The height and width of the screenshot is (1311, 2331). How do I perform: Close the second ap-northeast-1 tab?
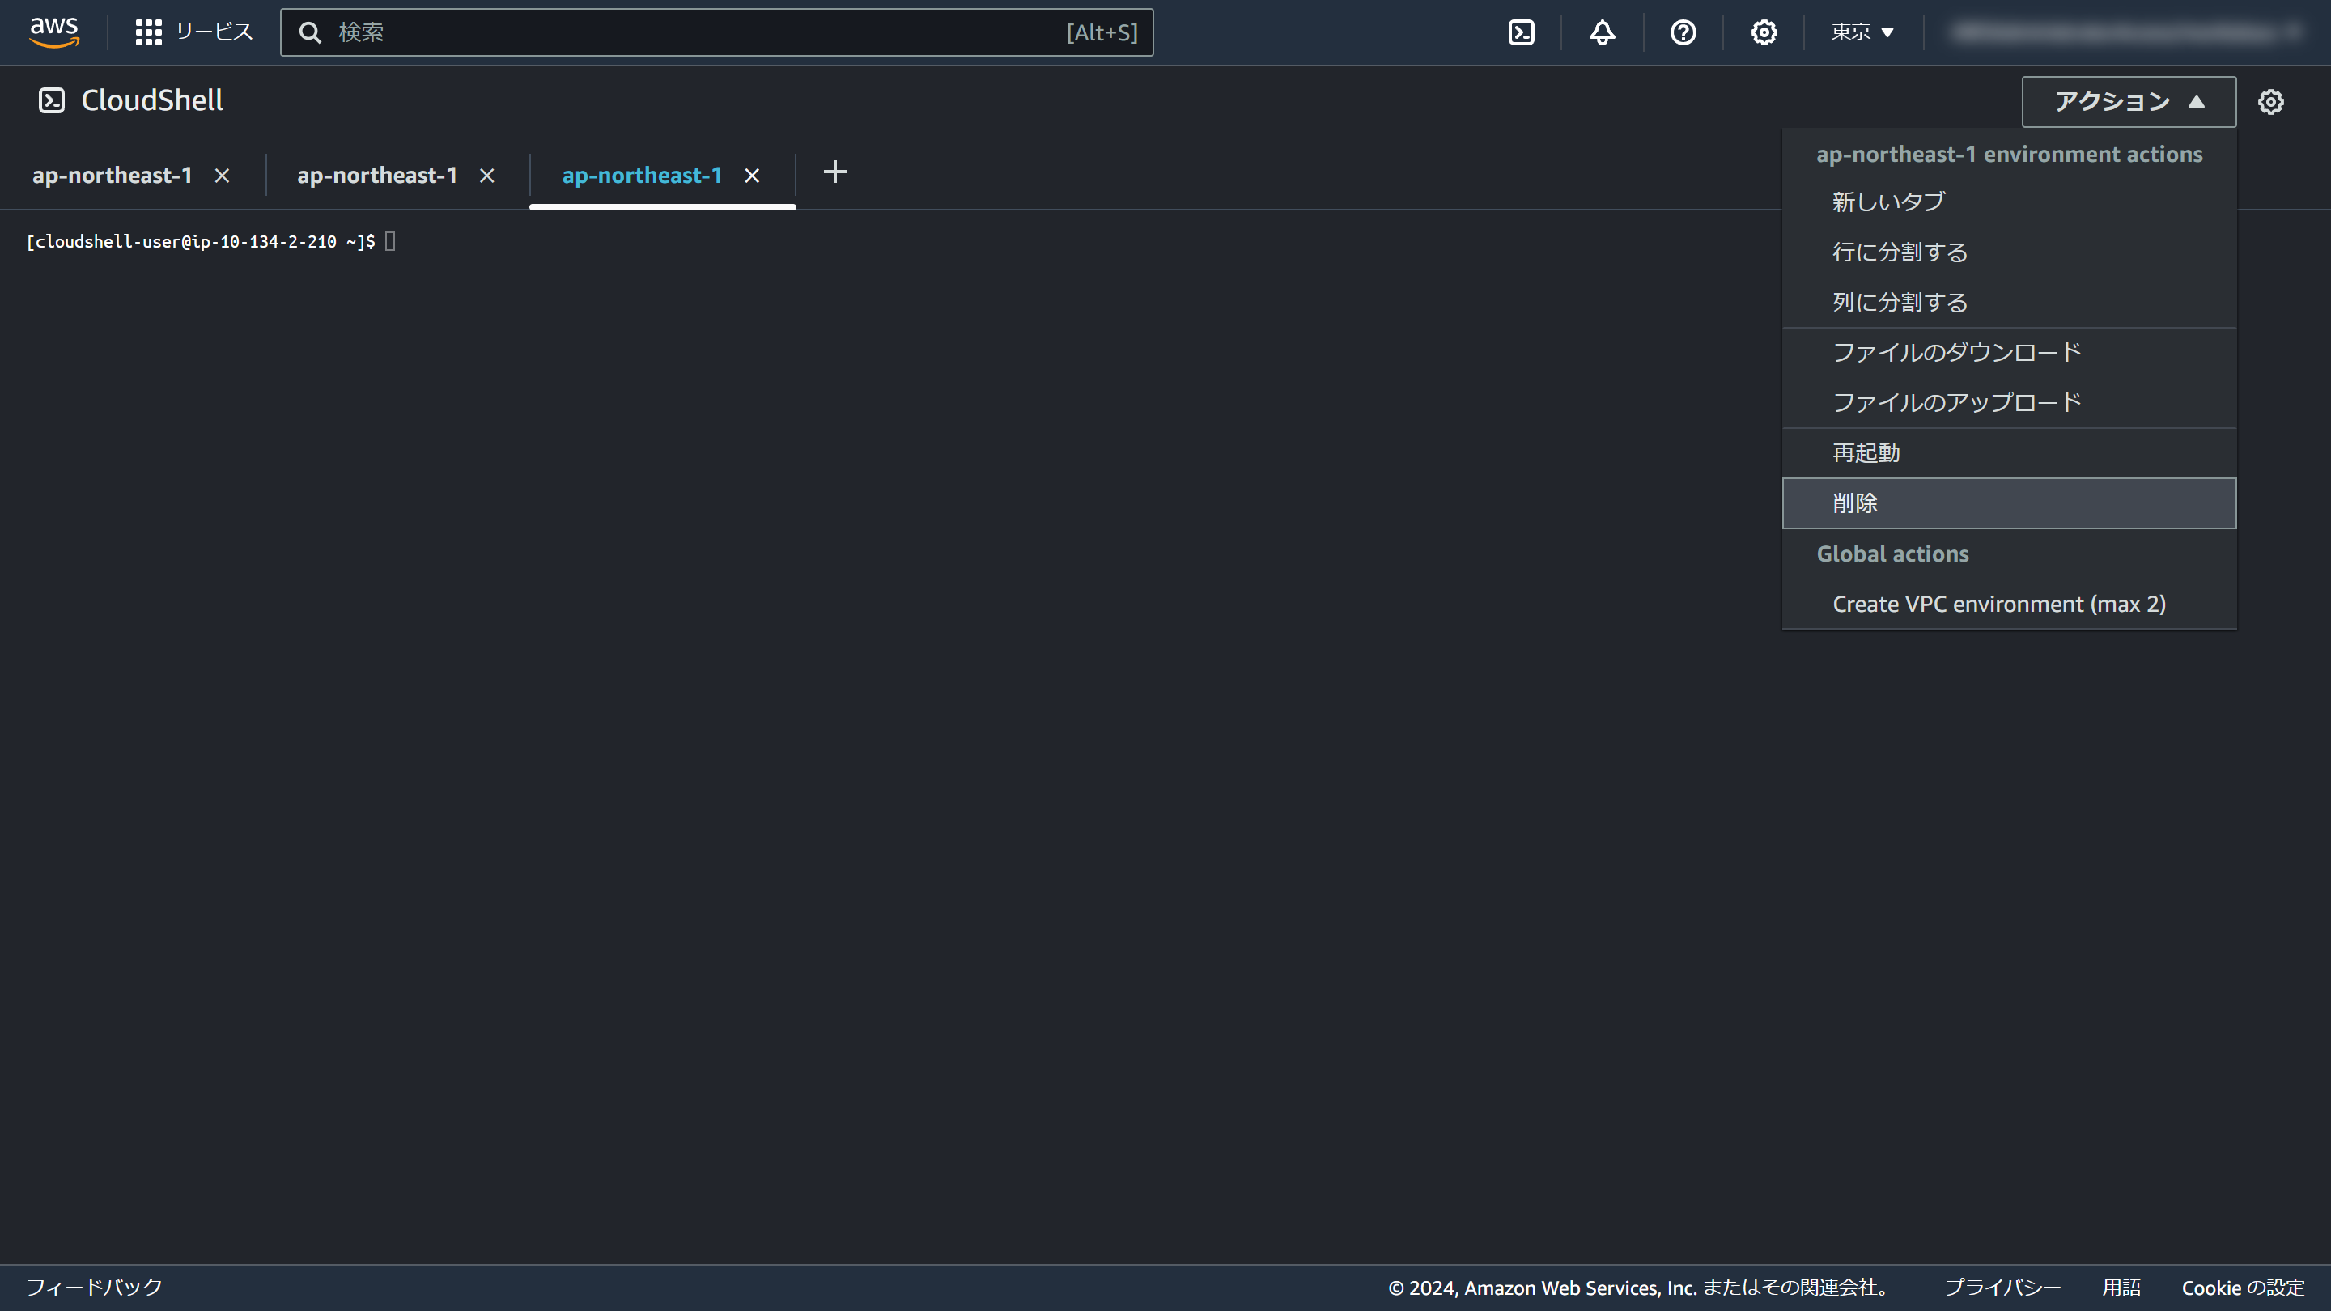(x=488, y=176)
